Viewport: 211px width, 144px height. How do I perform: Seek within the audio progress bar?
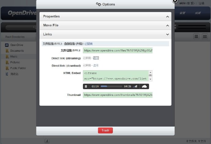pos(111,86)
